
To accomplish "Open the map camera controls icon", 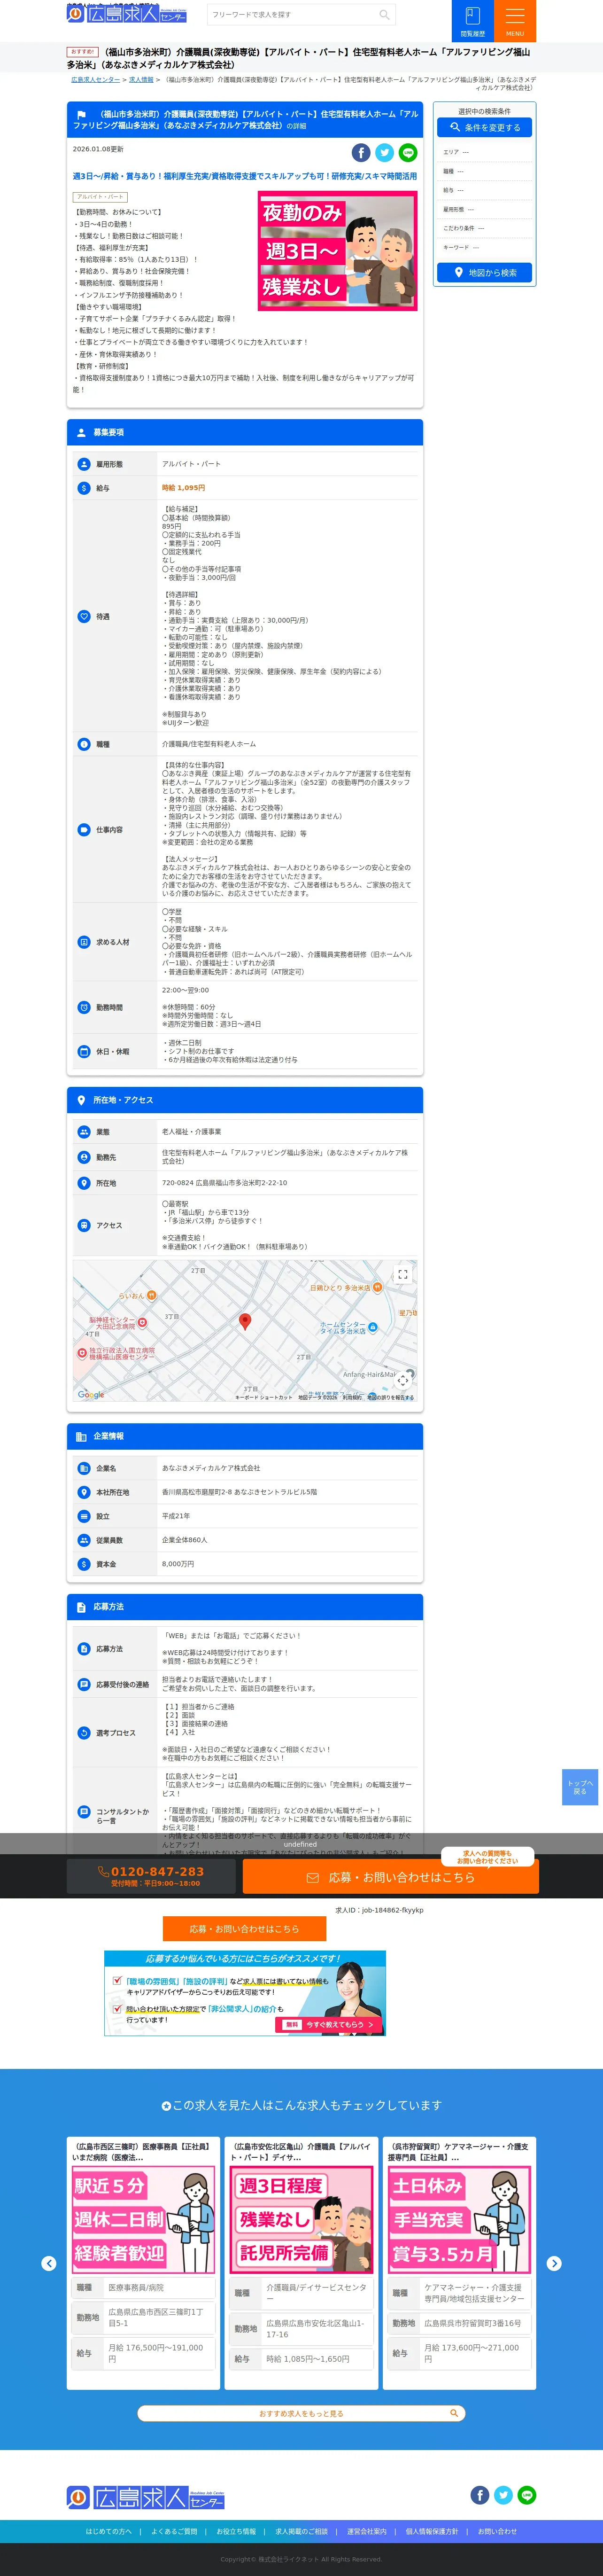I will [402, 1380].
